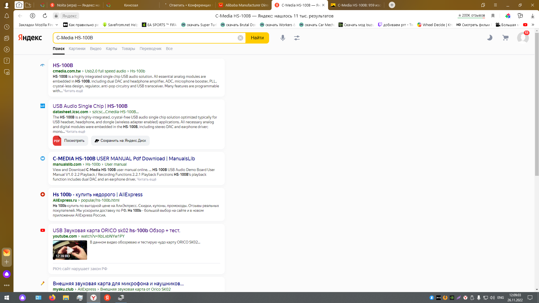
Task: Expand 'Читать ещё' in cmedia.com.tw result
Action: [x=73, y=91]
